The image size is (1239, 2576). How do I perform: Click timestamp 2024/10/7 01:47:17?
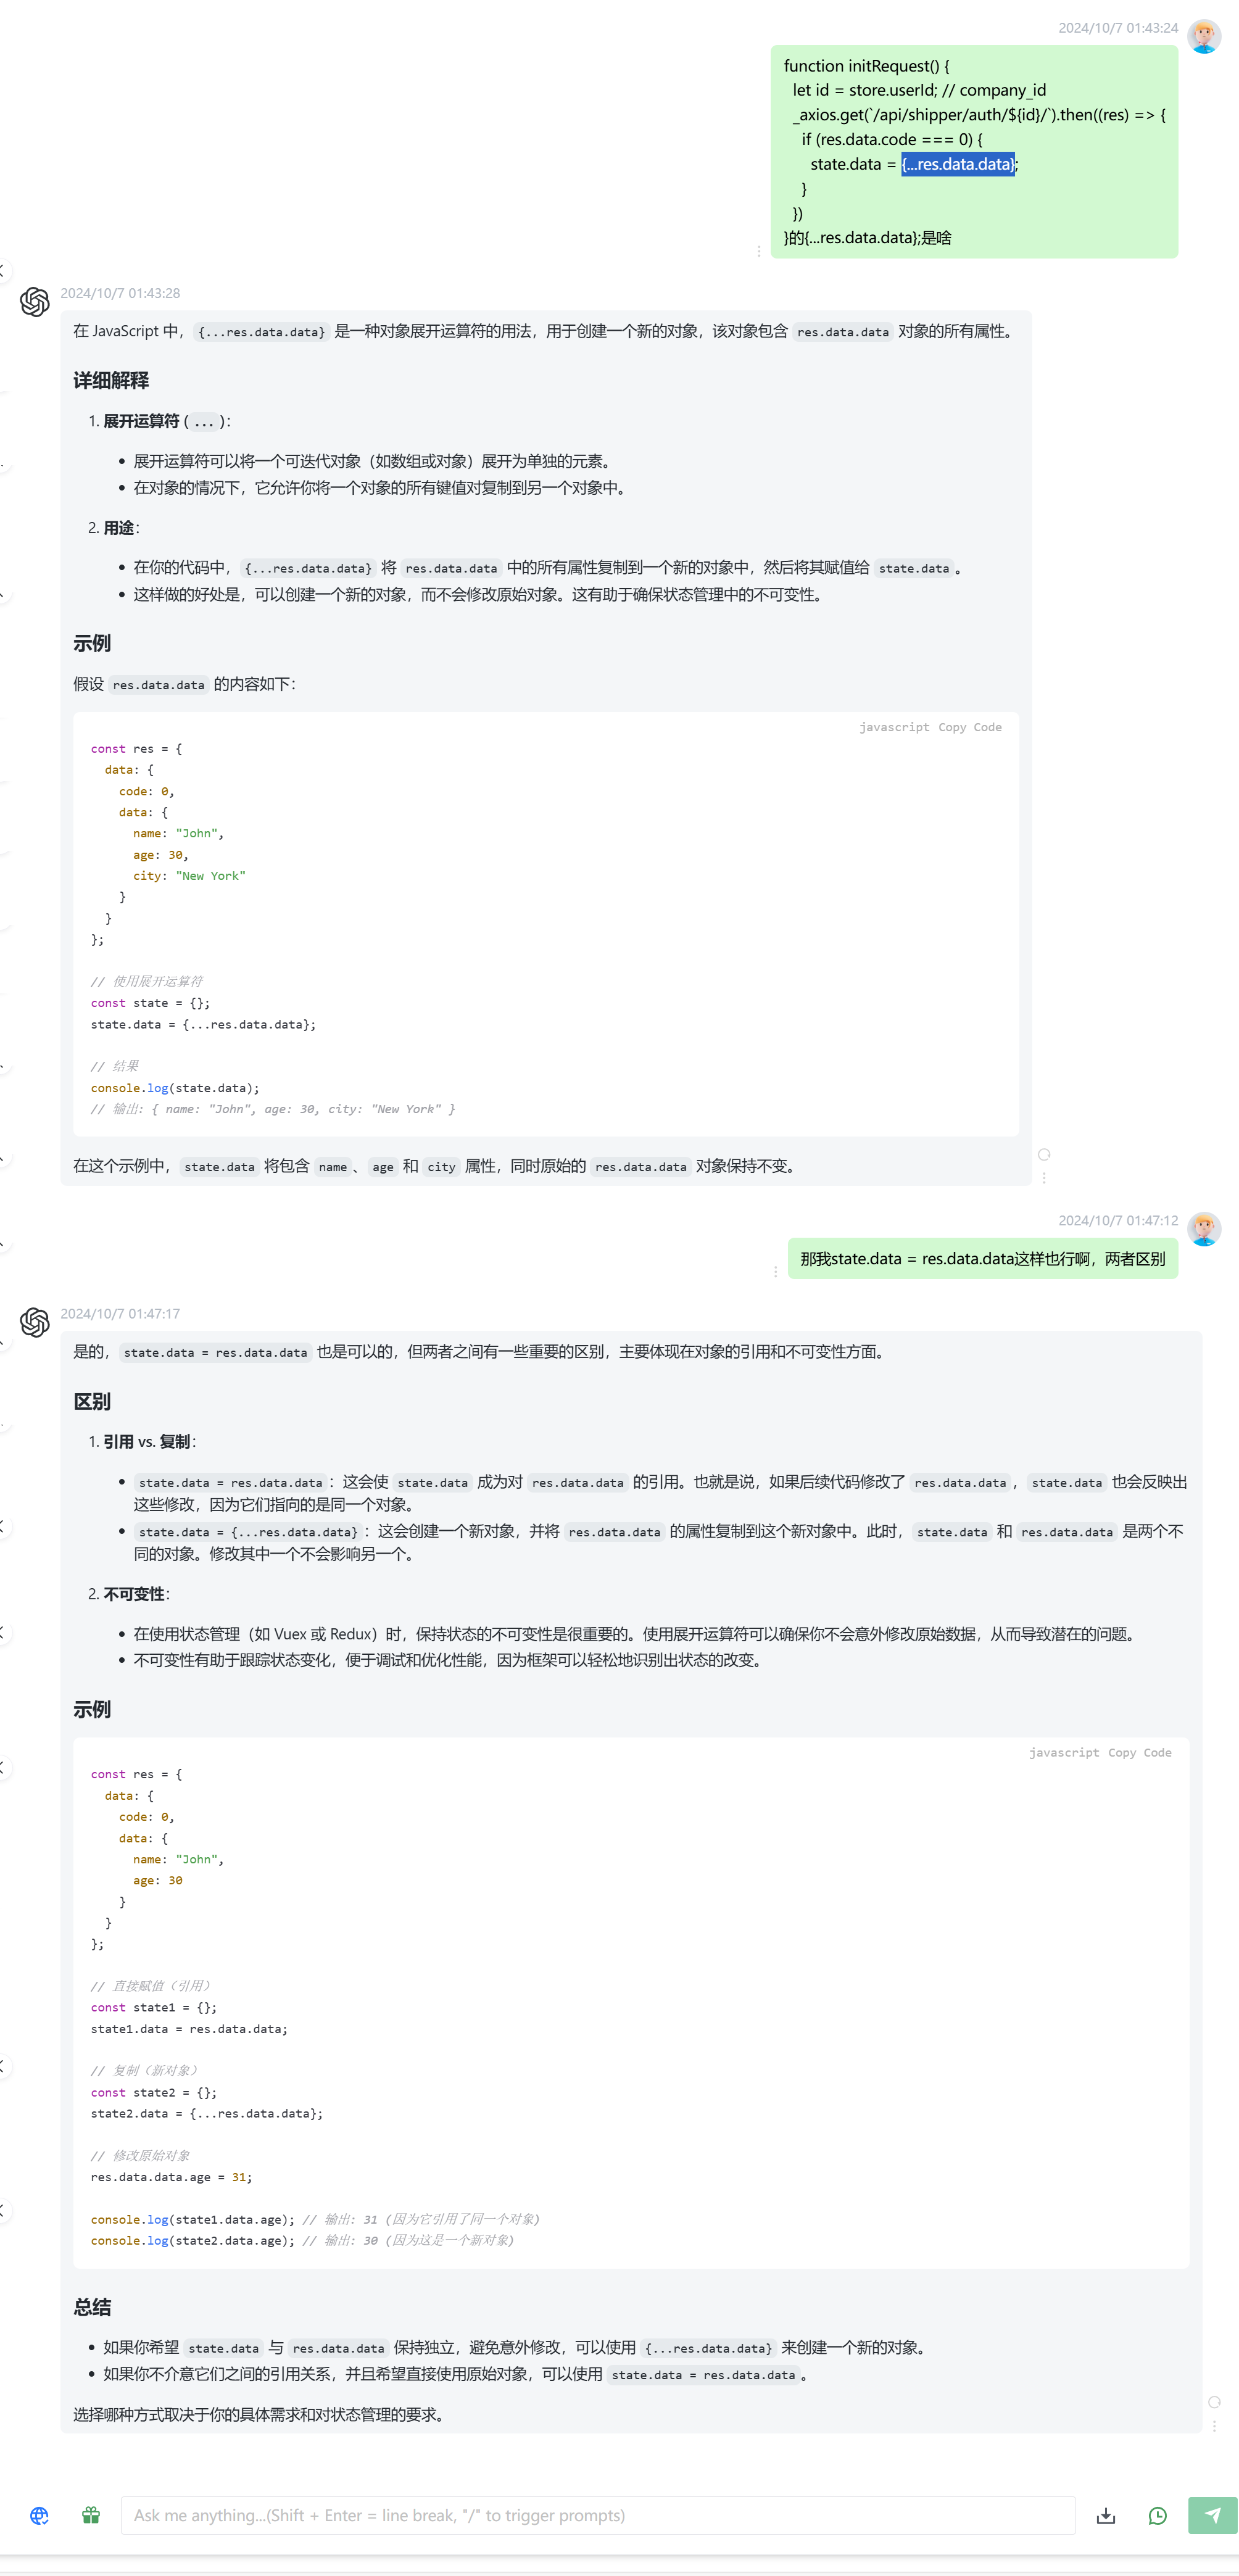coord(120,1313)
